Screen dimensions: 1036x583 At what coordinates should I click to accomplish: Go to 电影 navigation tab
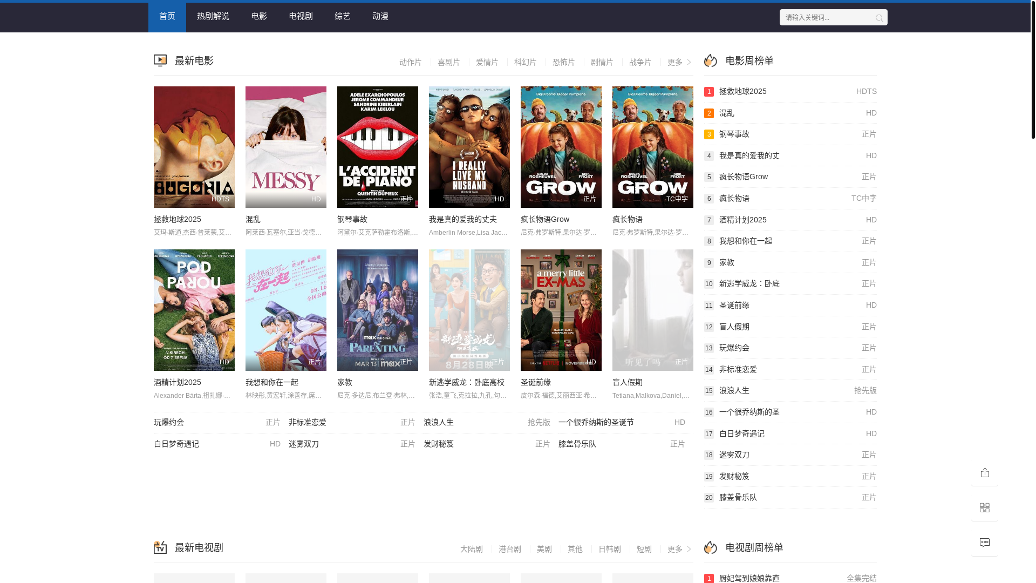tap(259, 17)
